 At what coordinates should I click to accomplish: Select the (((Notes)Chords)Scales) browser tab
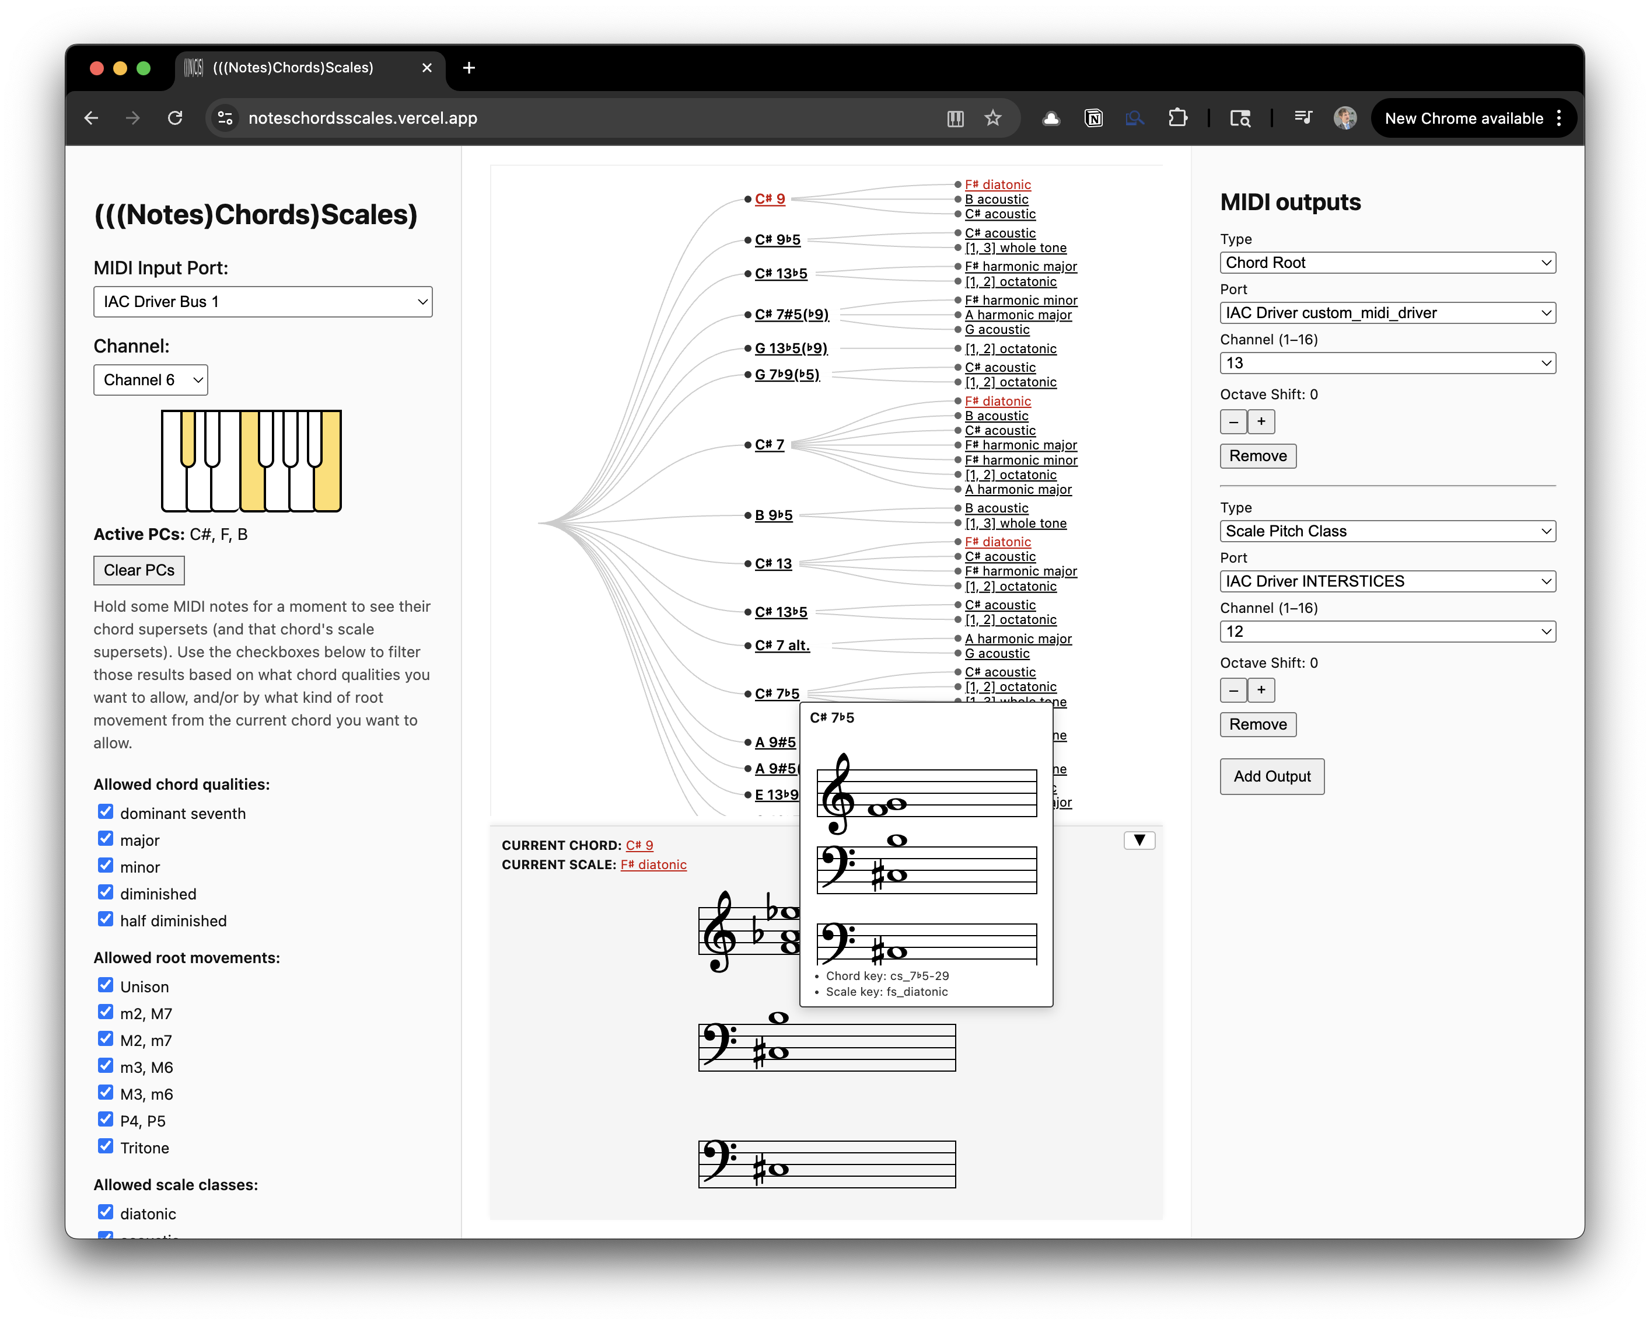tap(293, 68)
